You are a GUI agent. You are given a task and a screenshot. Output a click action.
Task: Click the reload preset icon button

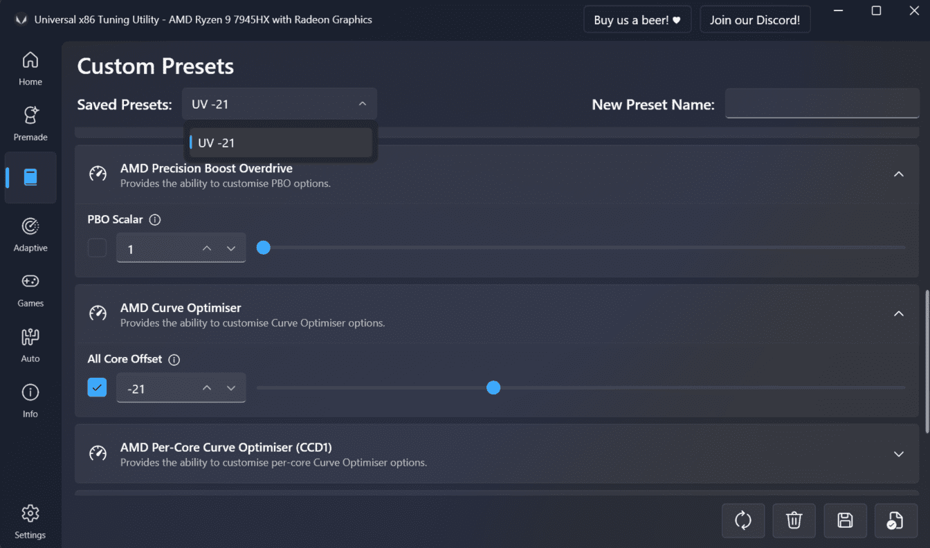[x=743, y=520]
